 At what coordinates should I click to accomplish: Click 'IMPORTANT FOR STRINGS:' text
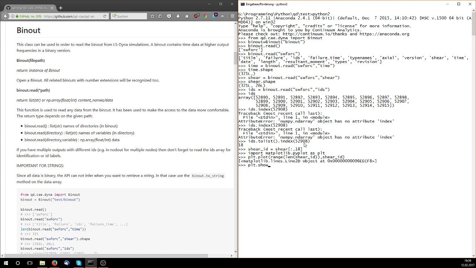pyautogui.click(x=40, y=166)
